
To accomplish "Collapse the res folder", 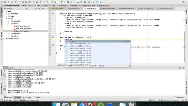I will (x=6, y=19).
